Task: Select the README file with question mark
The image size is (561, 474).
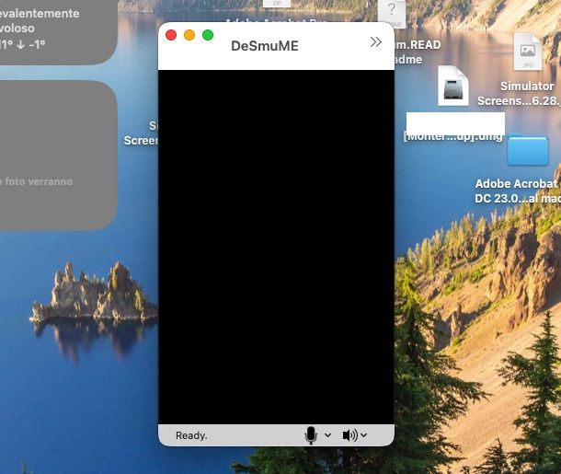Action: pos(392,13)
